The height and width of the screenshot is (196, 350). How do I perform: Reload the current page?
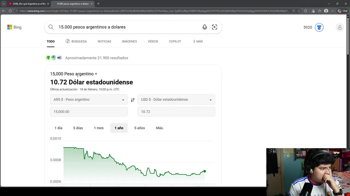10,11
